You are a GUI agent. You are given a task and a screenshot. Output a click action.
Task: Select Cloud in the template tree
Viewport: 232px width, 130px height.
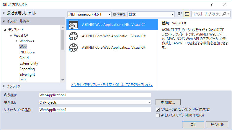24,58
